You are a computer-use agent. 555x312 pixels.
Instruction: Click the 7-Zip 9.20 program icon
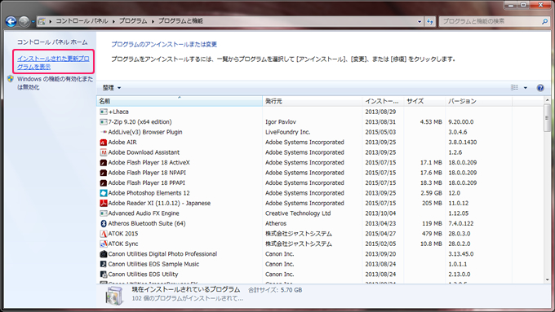(x=104, y=122)
